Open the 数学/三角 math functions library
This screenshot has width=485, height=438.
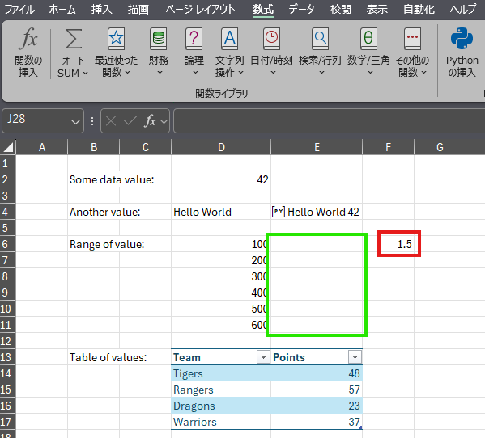coord(368,52)
